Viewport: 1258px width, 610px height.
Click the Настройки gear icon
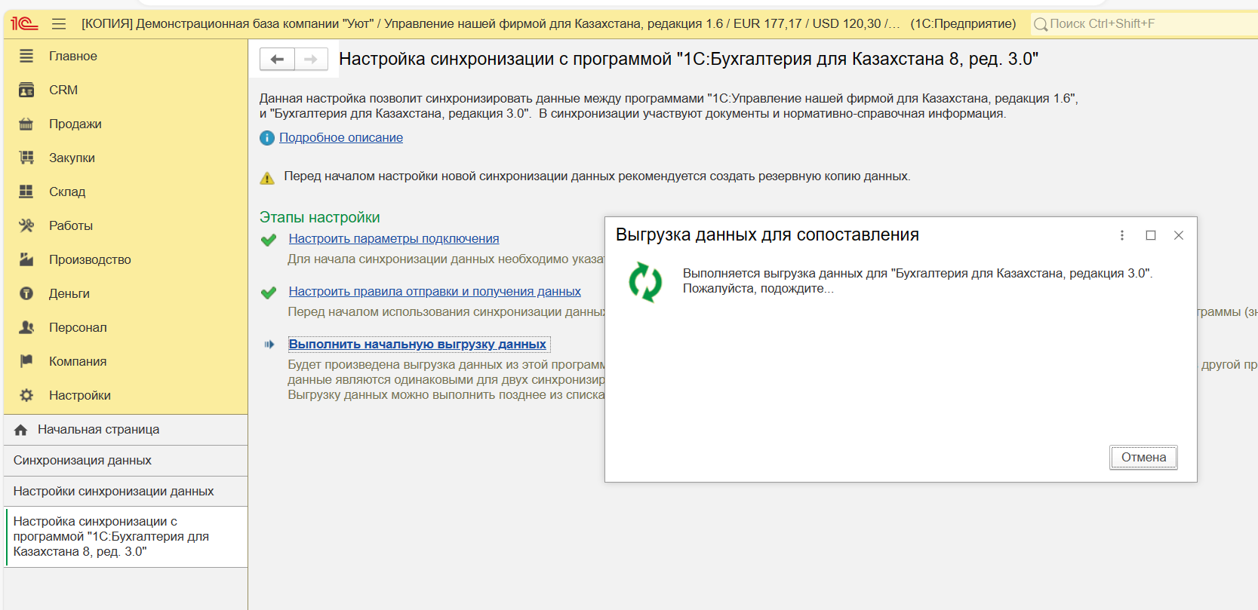(26, 395)
